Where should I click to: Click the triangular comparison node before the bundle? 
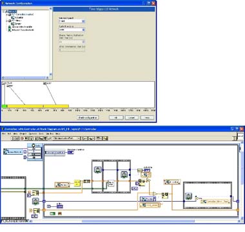[x=155, y=194]
